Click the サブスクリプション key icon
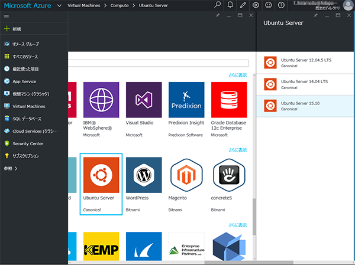 click(7, 156)
